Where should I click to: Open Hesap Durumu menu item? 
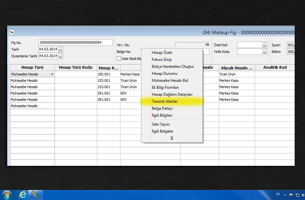click(x=164, y=74)
